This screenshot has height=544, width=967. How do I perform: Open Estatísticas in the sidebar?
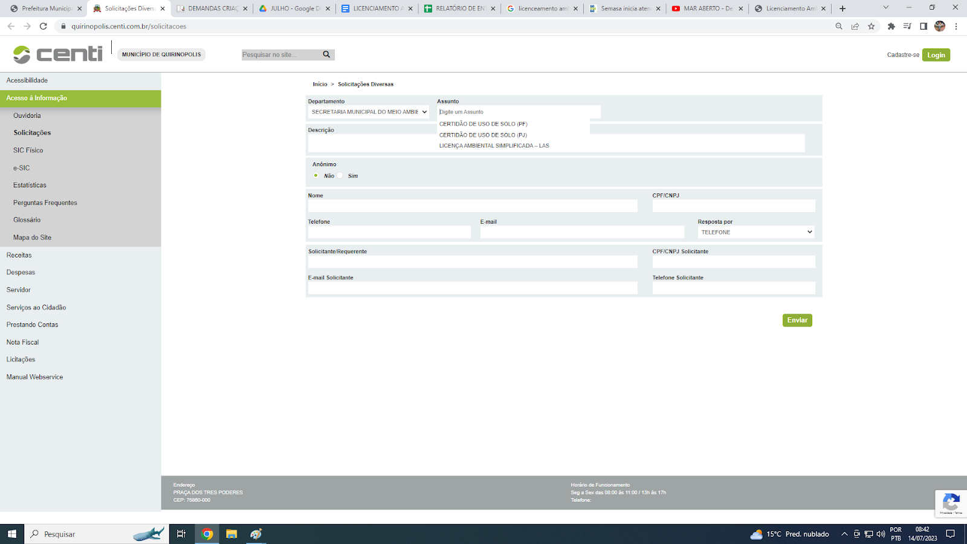pyautogui.click(x=30, y=185)
